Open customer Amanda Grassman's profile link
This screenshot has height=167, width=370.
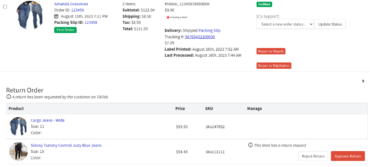pos(71,4)
